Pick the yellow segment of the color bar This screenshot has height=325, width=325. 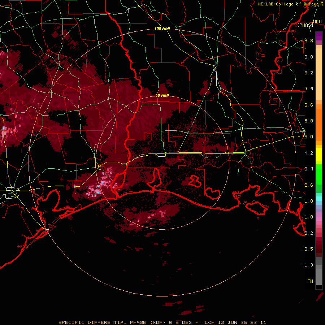tap(319, 155)
